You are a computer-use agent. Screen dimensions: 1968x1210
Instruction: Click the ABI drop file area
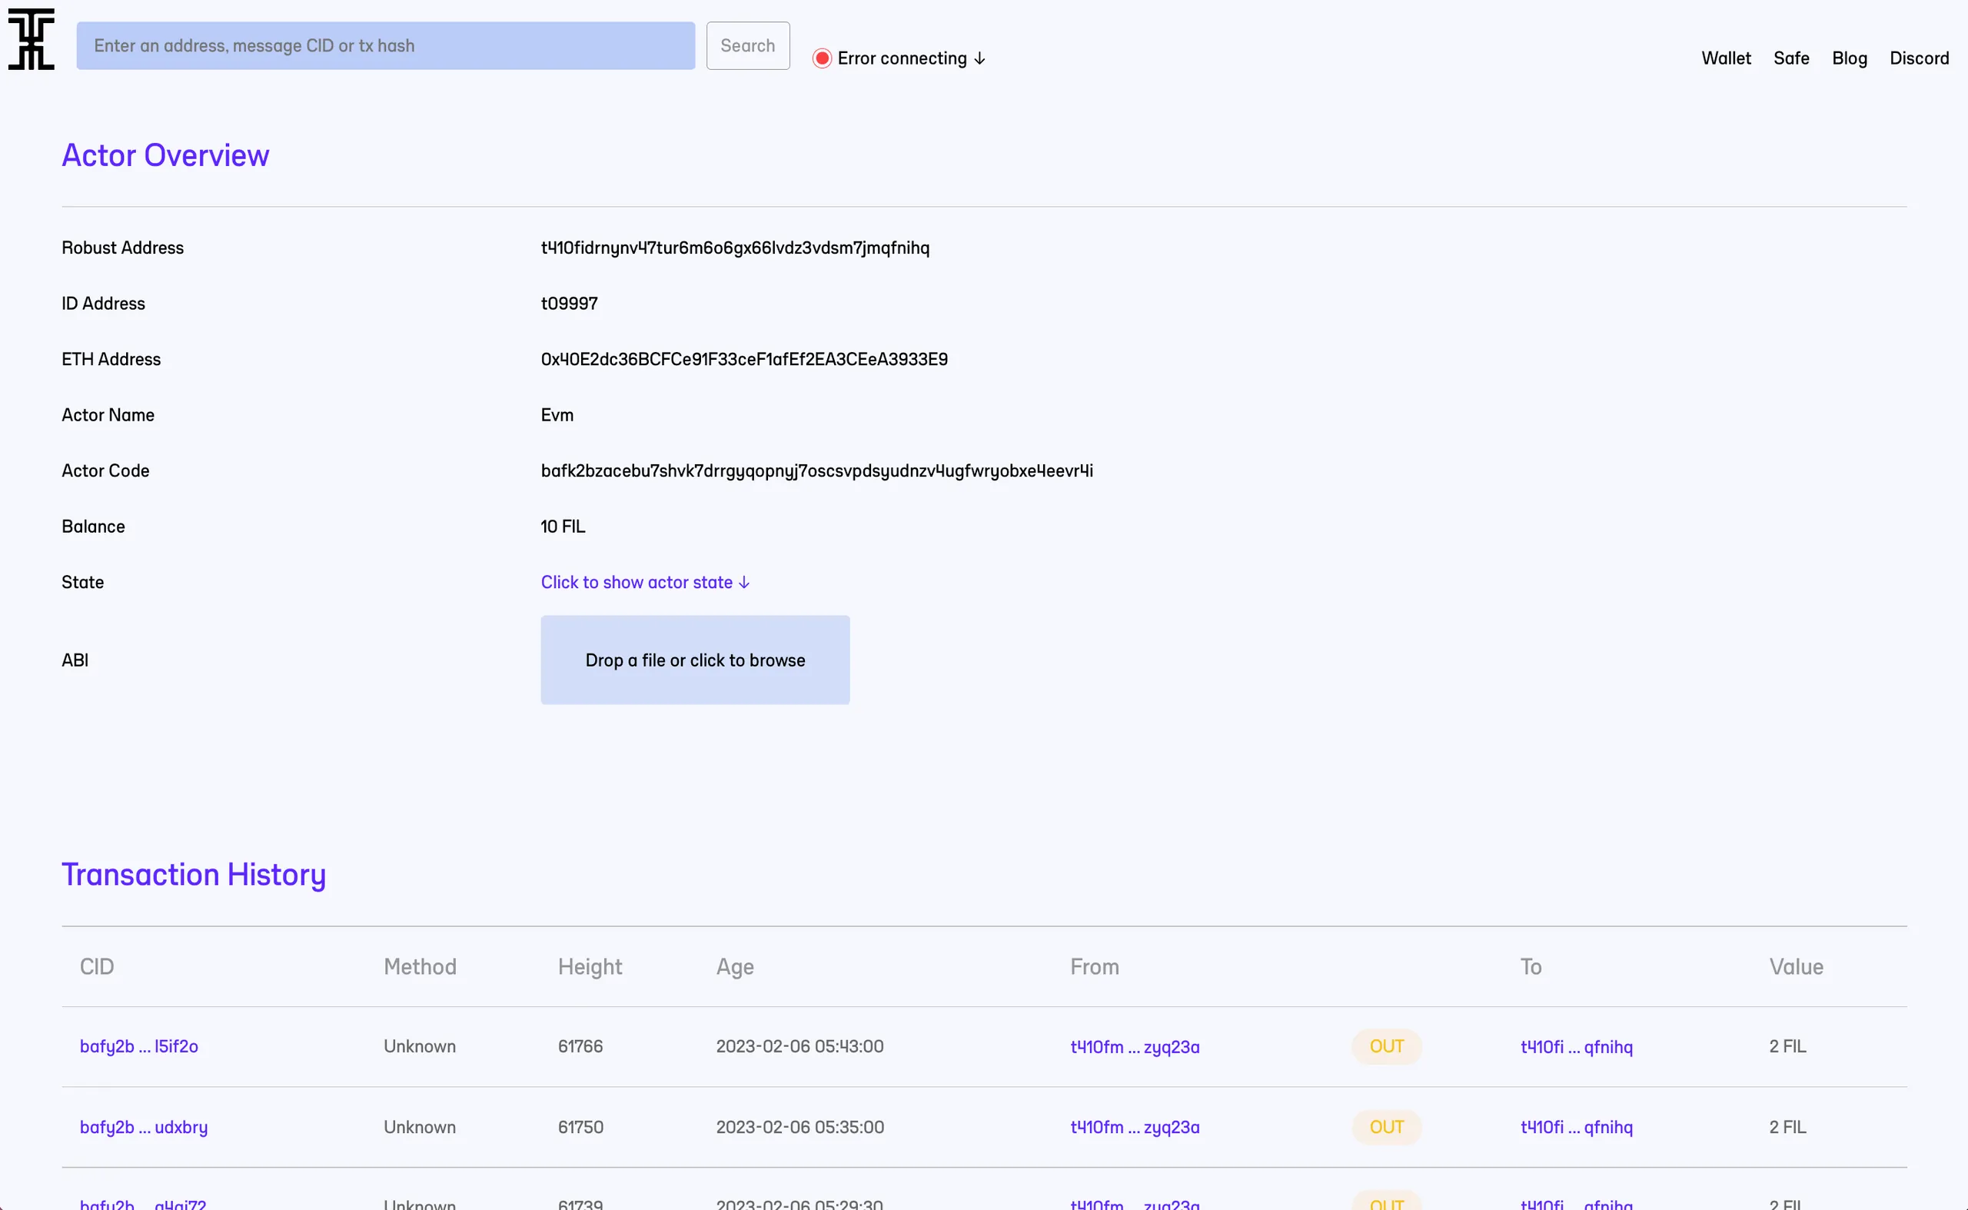695,660
